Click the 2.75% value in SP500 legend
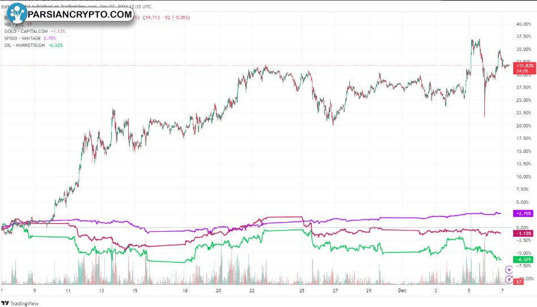The width and height of the screenshot is (537, 307). [x=50, y=39]
